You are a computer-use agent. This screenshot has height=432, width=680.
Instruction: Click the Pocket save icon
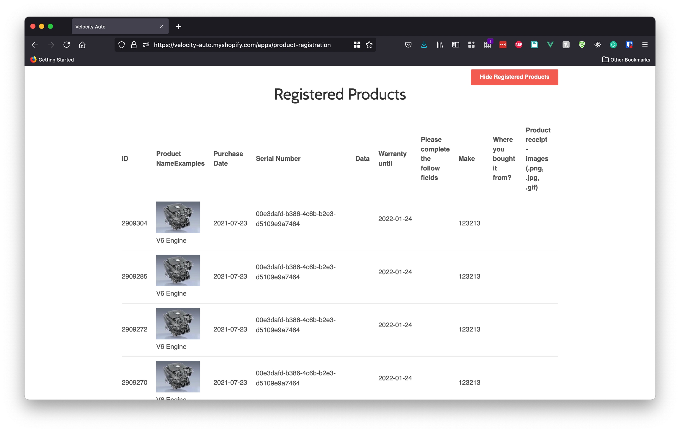click(408, 45)
